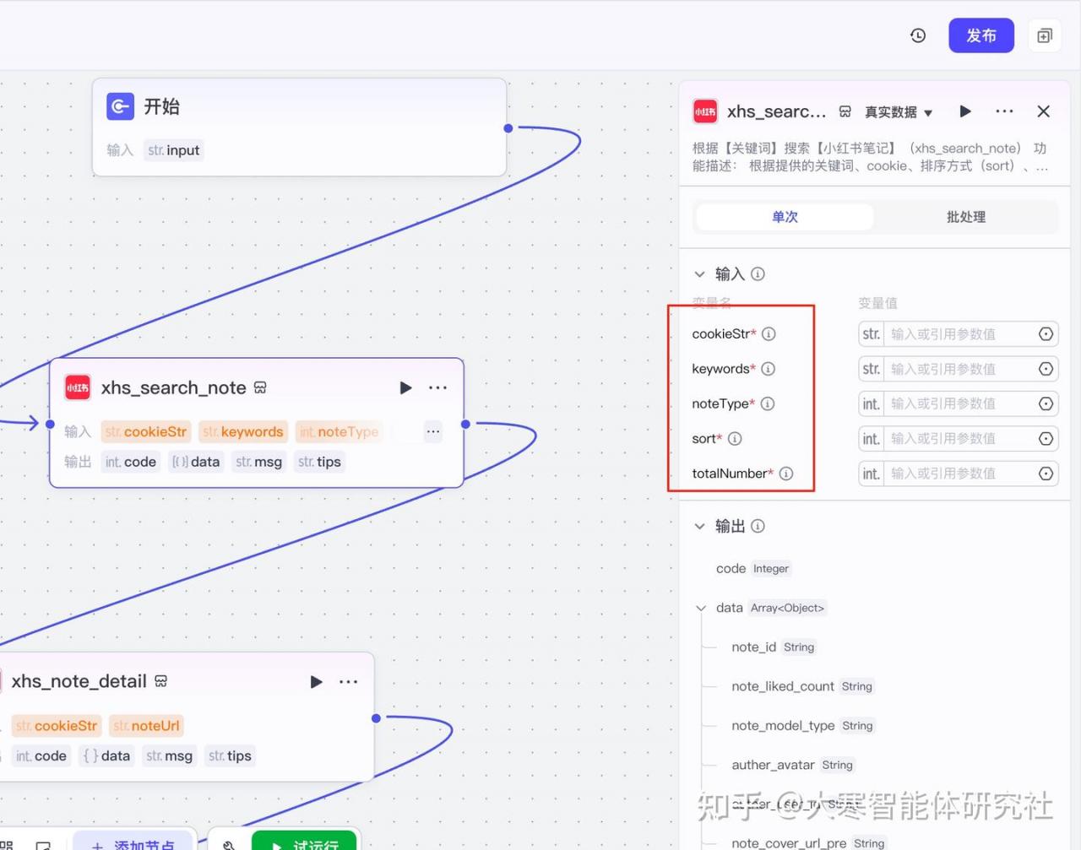Image resolution: width=1081 pixels, height=850 pixels.
Task: Click the sort value input field
Action: (958, 439)
